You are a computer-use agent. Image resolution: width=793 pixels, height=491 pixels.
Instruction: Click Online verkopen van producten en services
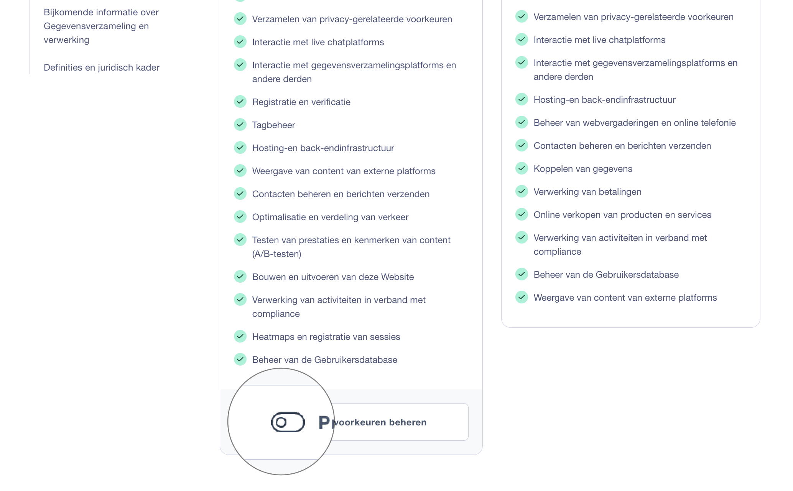click(x=622, y=215)
